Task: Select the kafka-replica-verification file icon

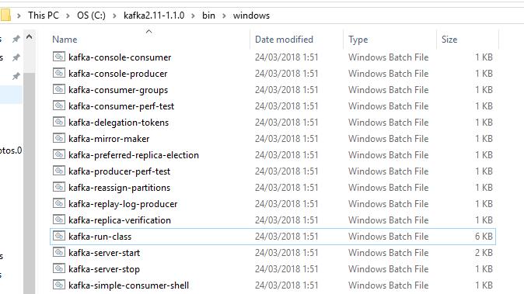Action: point(59,220)
